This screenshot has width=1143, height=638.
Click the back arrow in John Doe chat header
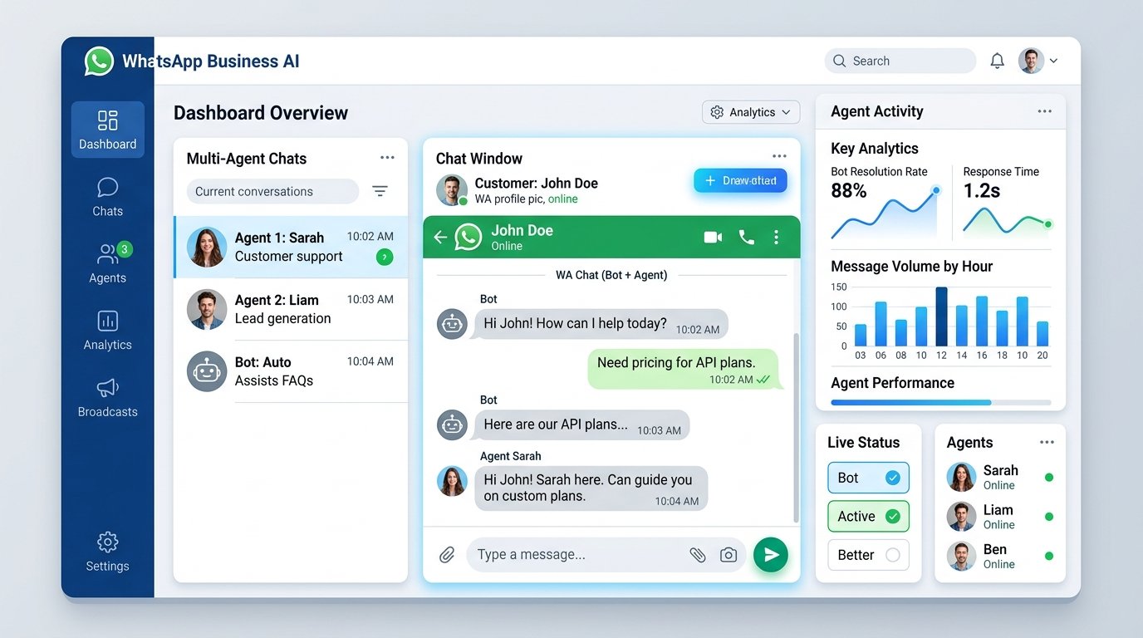pyautogui.click(x=440, y=238)
